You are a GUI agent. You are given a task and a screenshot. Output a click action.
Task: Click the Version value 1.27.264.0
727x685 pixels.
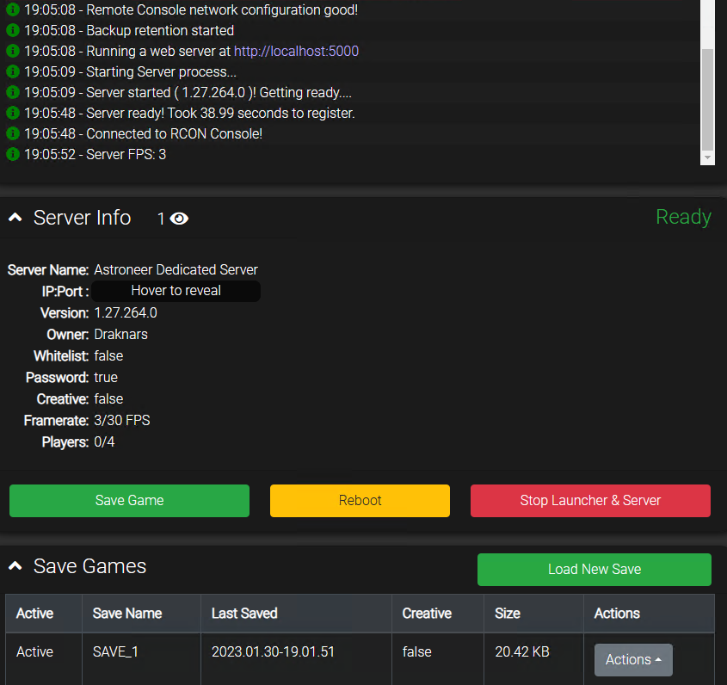click(126, 313)
